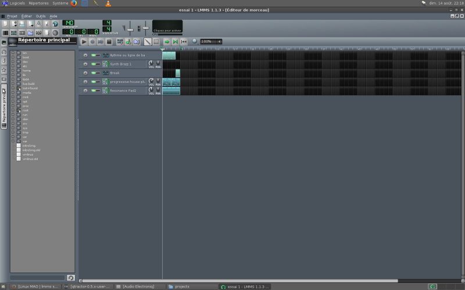
Task: Open gear actions for Resonance Pad2 track
Action: pos(85,91)
